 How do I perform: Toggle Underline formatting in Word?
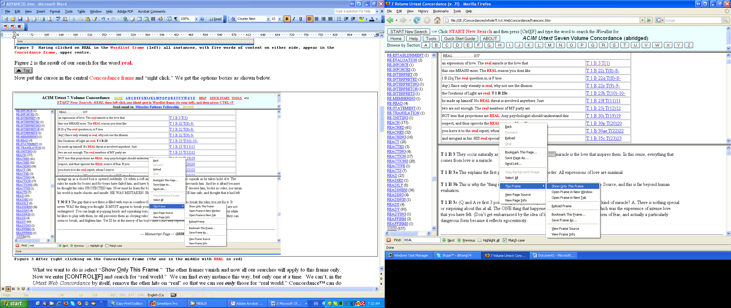pyautogui.click(x=301, y=19)
